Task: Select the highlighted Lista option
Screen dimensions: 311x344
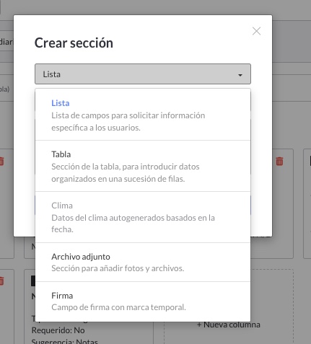Action: click(x=143, y=115)
